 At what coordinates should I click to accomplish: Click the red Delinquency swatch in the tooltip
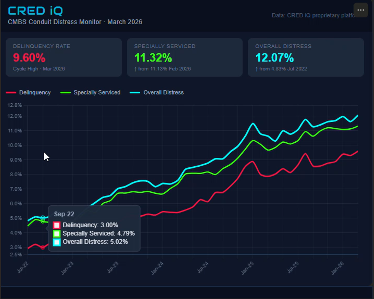pos(57,225)
